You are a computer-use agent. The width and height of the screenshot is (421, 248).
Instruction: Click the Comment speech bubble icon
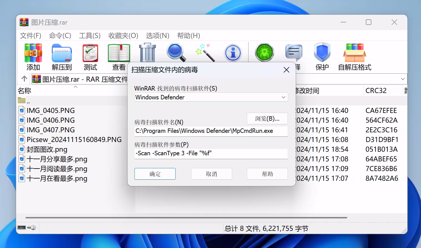294,52
